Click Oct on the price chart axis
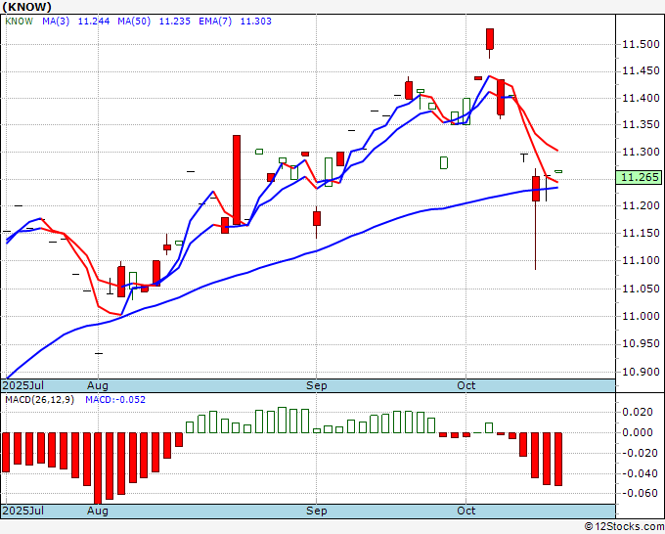The width and height of the screenshot is (665, 534). coord(466,385)
